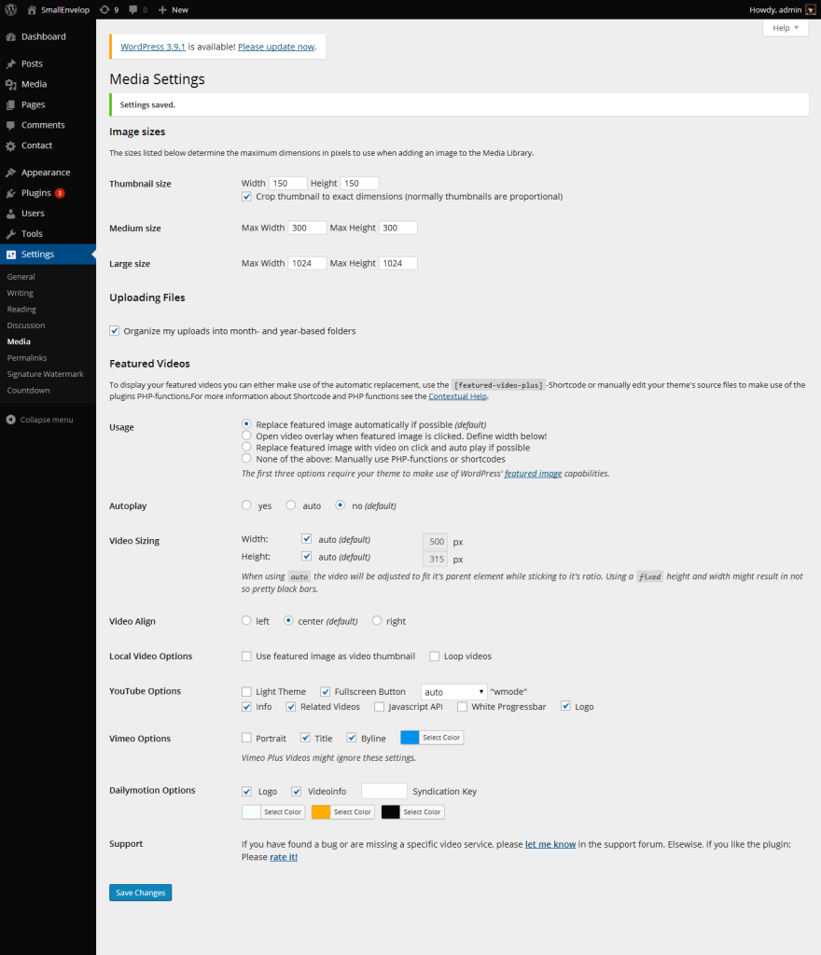Toggle Organize uploads into month-year folders
Image resolution: width=821 pixels, height=955 pixels.
[114, 331]
